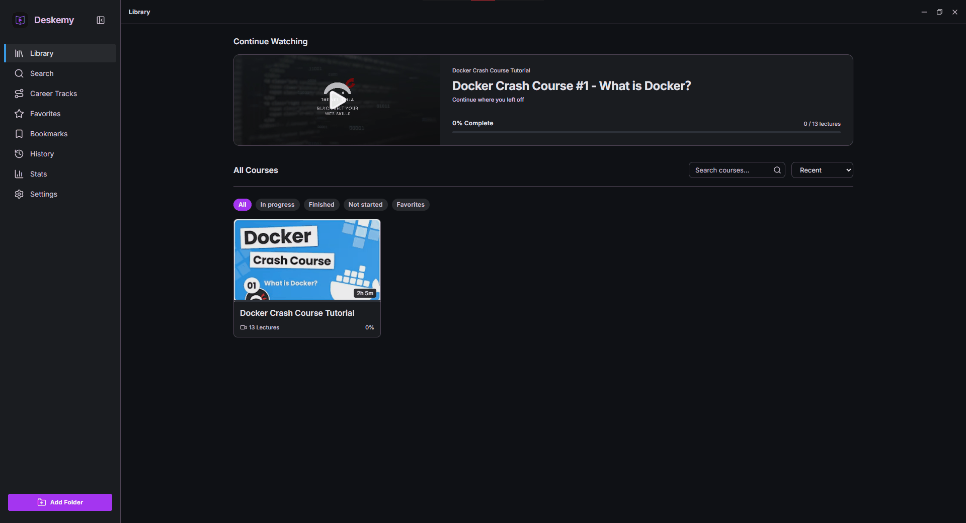Click the Stats bar chart icon

[x=19, y=174]
